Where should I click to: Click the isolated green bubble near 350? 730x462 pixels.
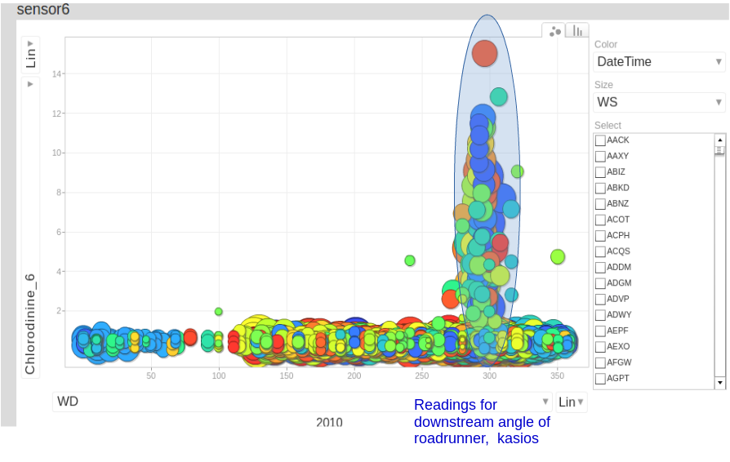[558, 256]
